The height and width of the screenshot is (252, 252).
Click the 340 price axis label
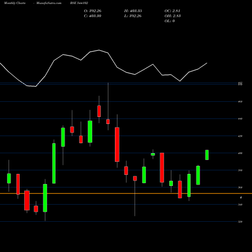pos(240,205)
